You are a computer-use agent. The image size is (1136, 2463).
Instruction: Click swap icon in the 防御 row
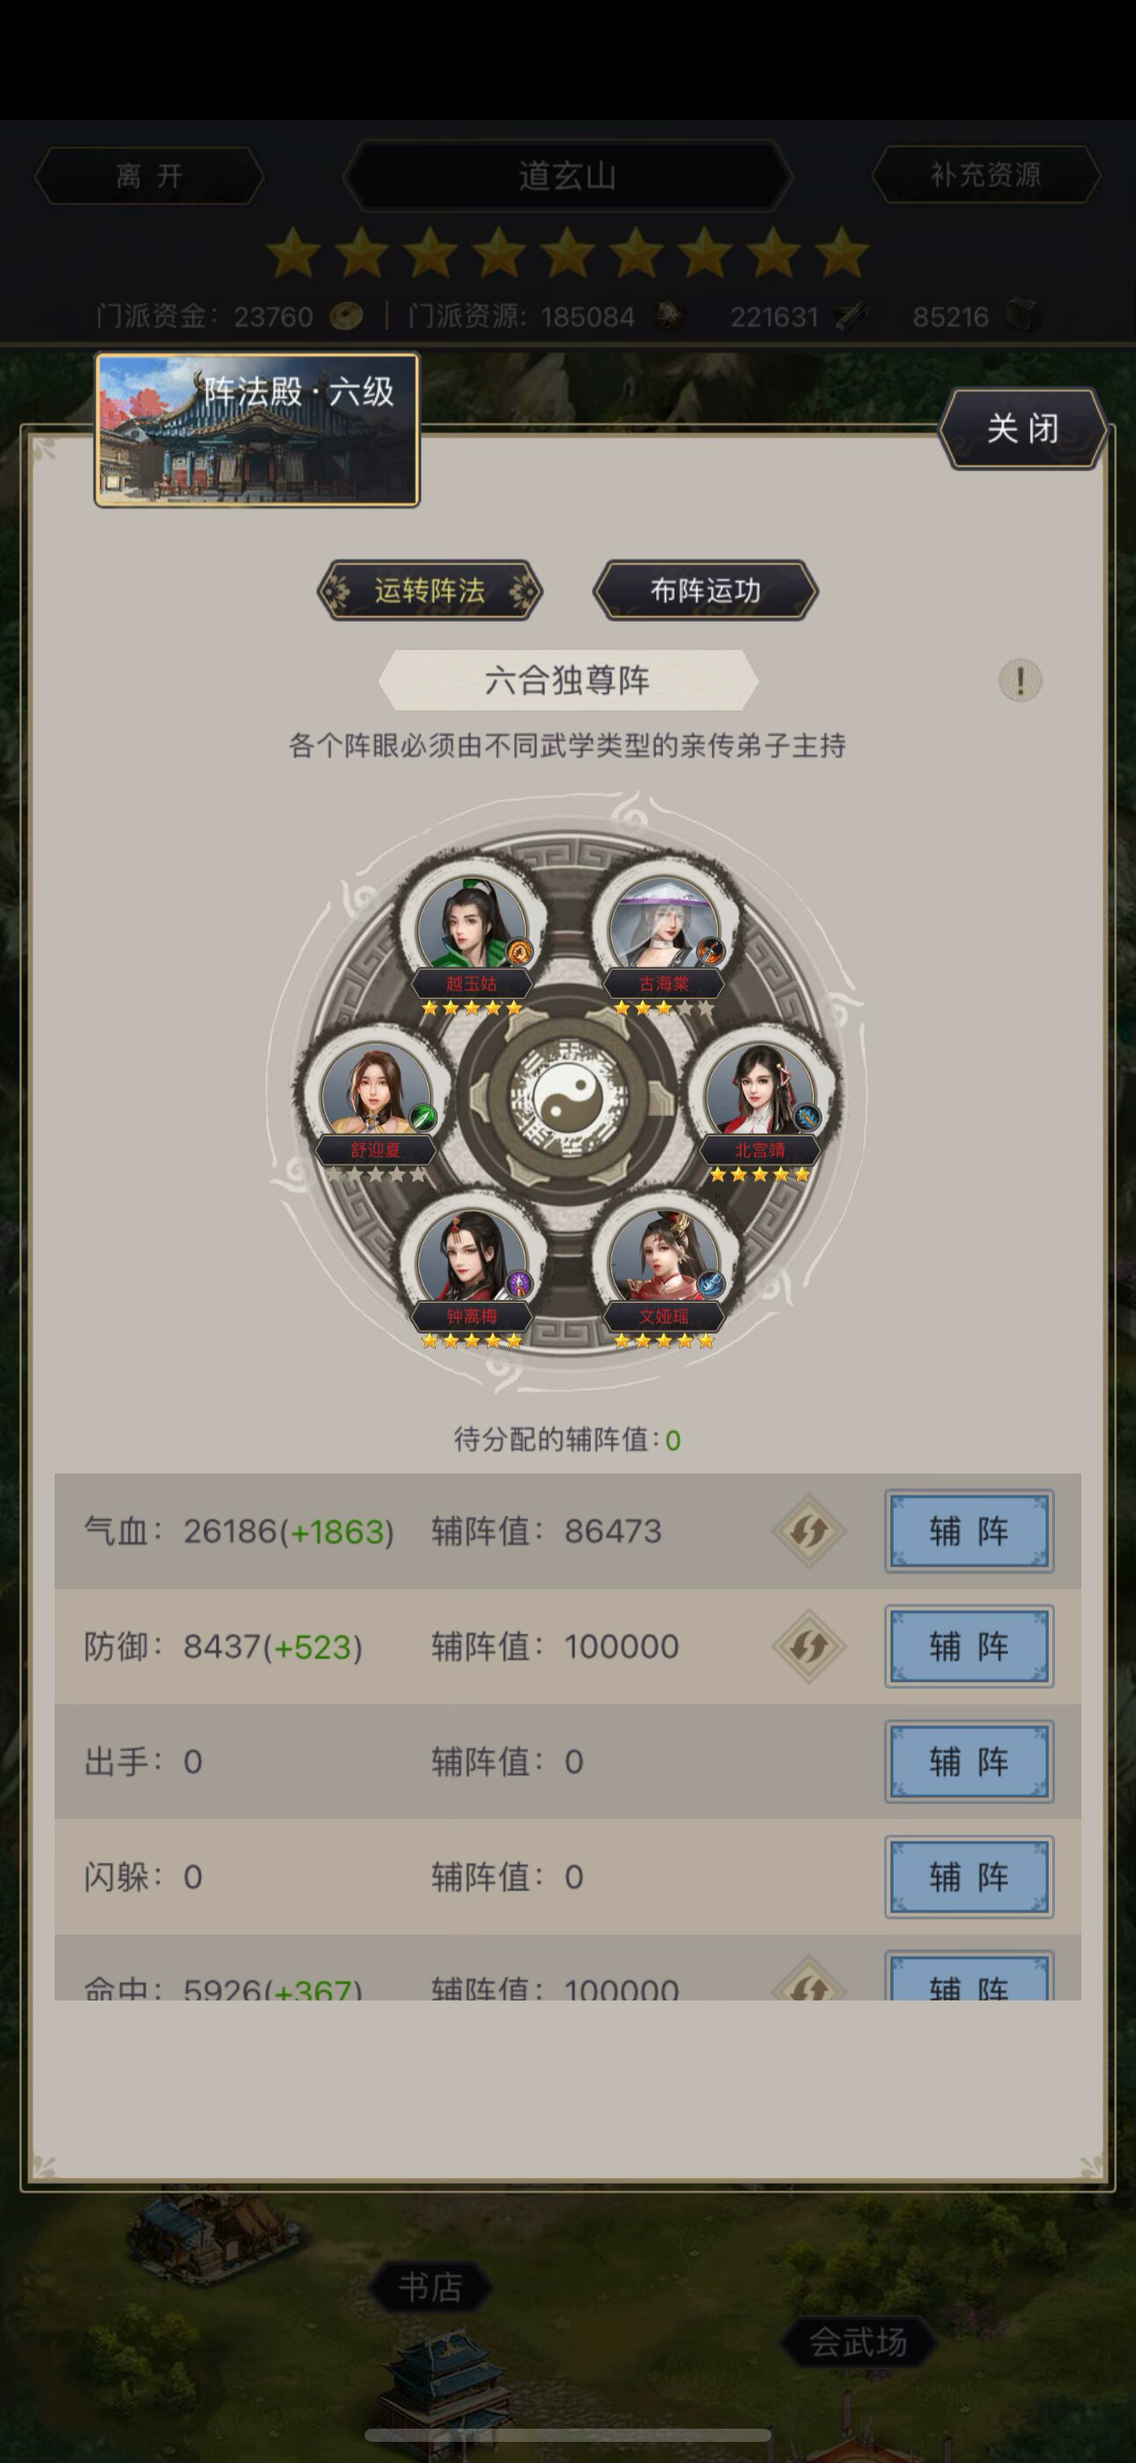(809, 1646)
